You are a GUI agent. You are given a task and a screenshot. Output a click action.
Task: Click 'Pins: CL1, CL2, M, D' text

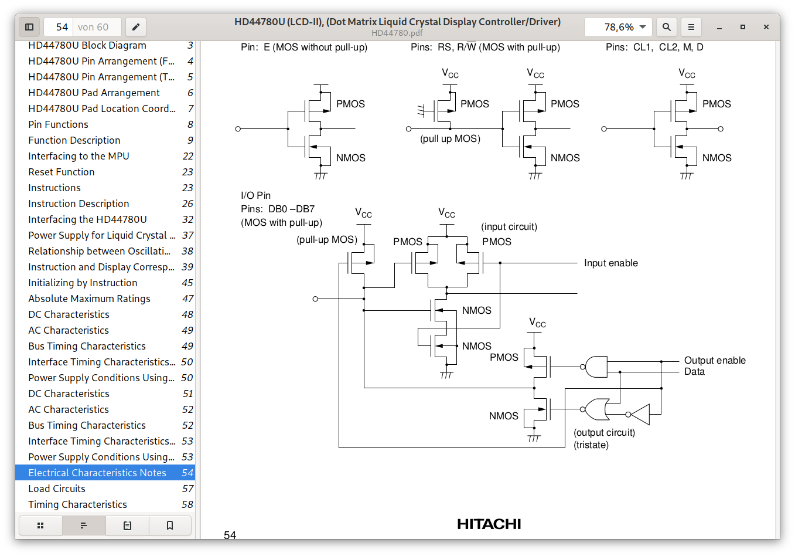click(x=654, y=47)
